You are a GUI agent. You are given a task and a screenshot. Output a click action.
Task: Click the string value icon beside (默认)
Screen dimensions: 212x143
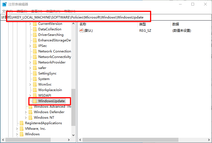pos(81,31)
